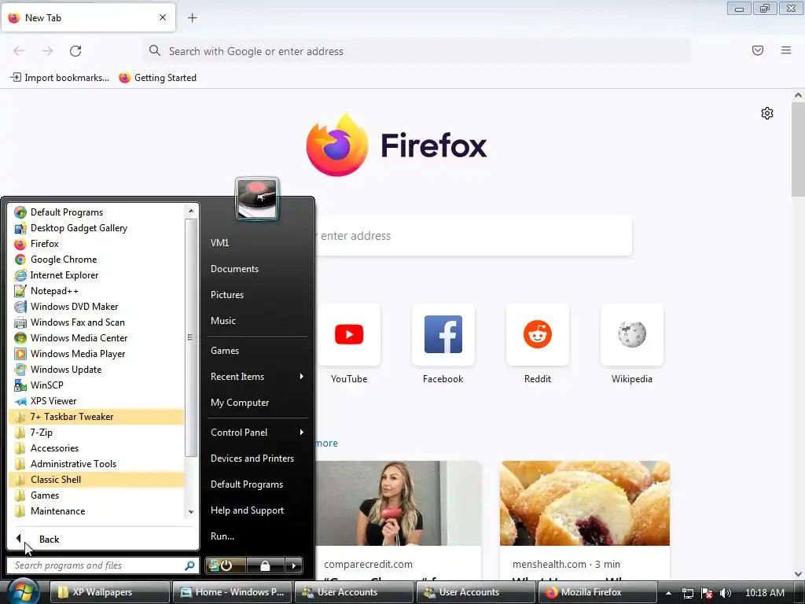Click the programs list down arrow
This screenshot has height=604, width=805.
pyautogui.click(x=191, y=511)
